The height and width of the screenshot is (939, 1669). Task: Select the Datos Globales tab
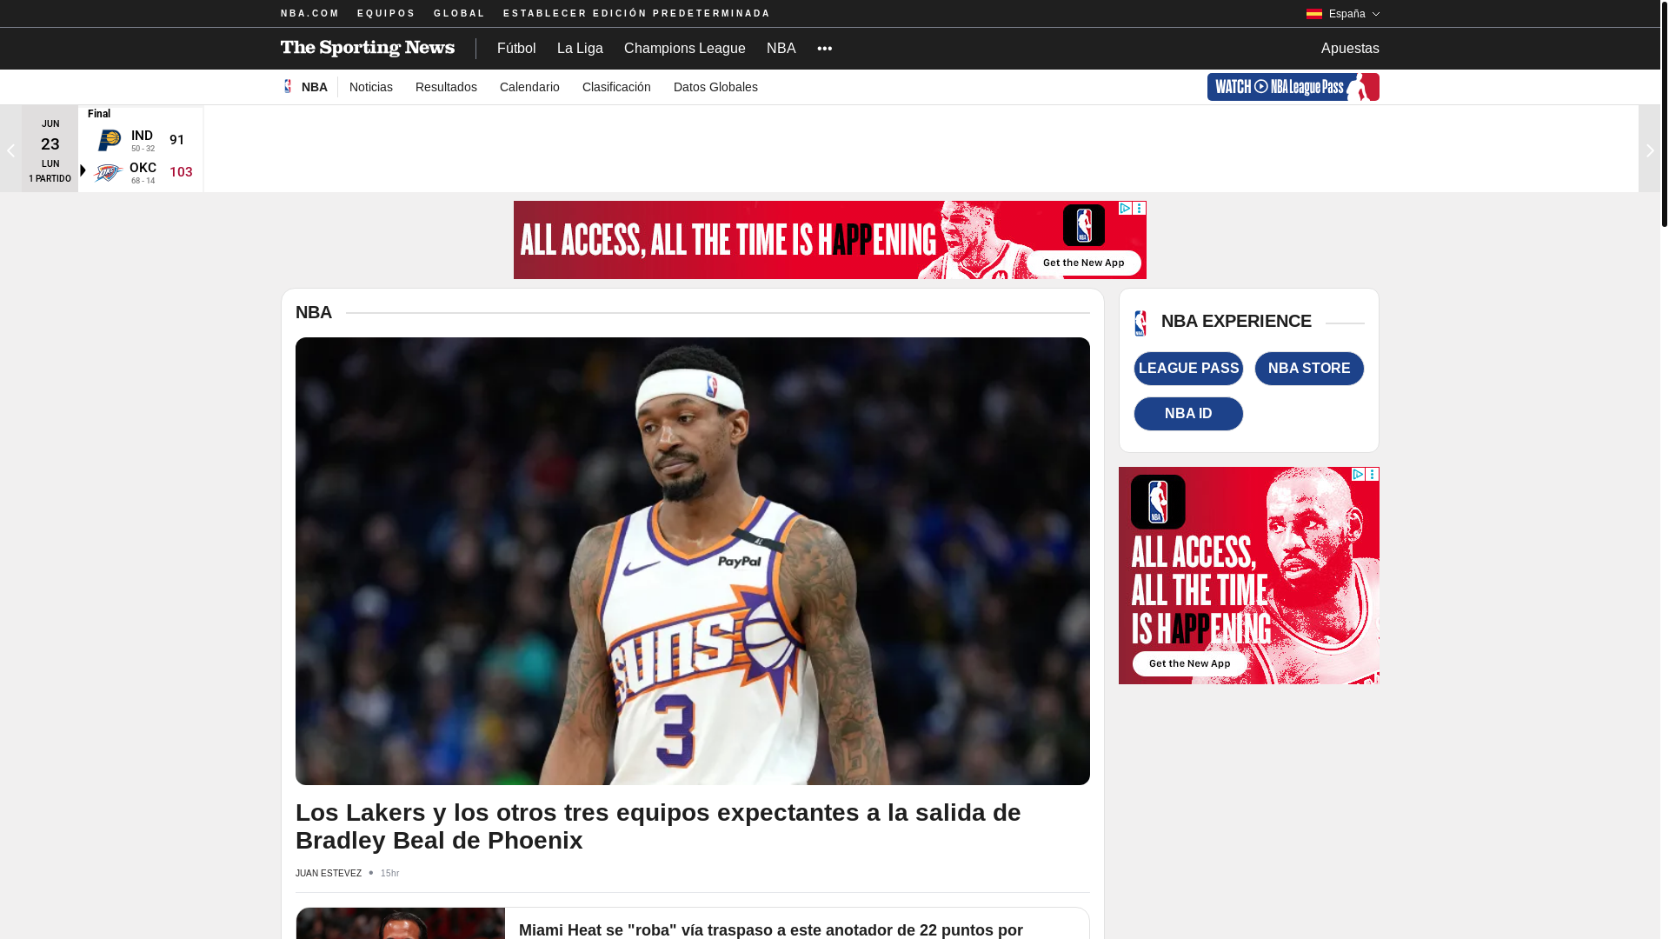click(715, 87)
